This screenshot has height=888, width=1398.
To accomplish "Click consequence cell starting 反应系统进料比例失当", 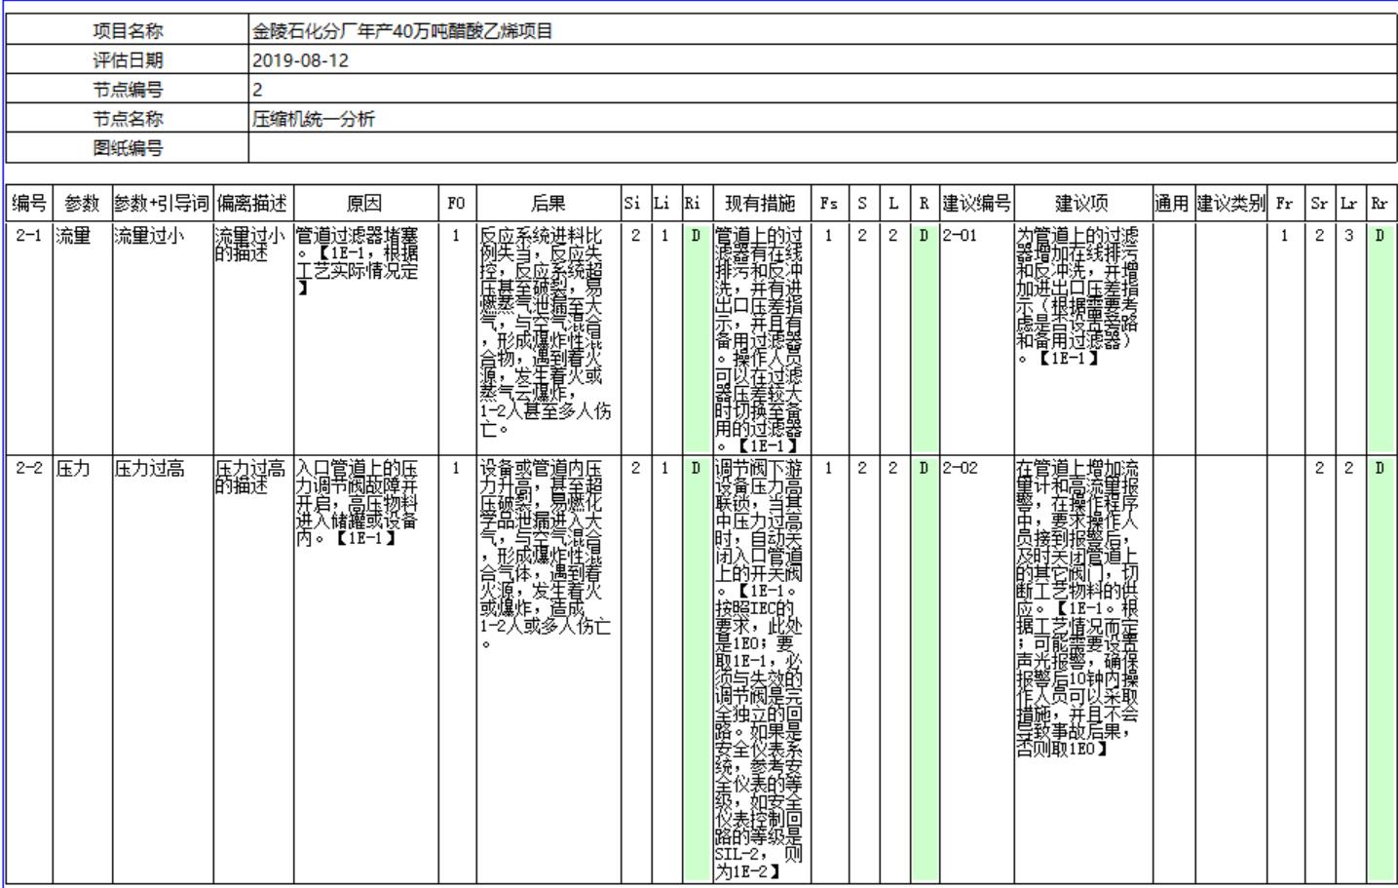I will (x=548, y=337).
